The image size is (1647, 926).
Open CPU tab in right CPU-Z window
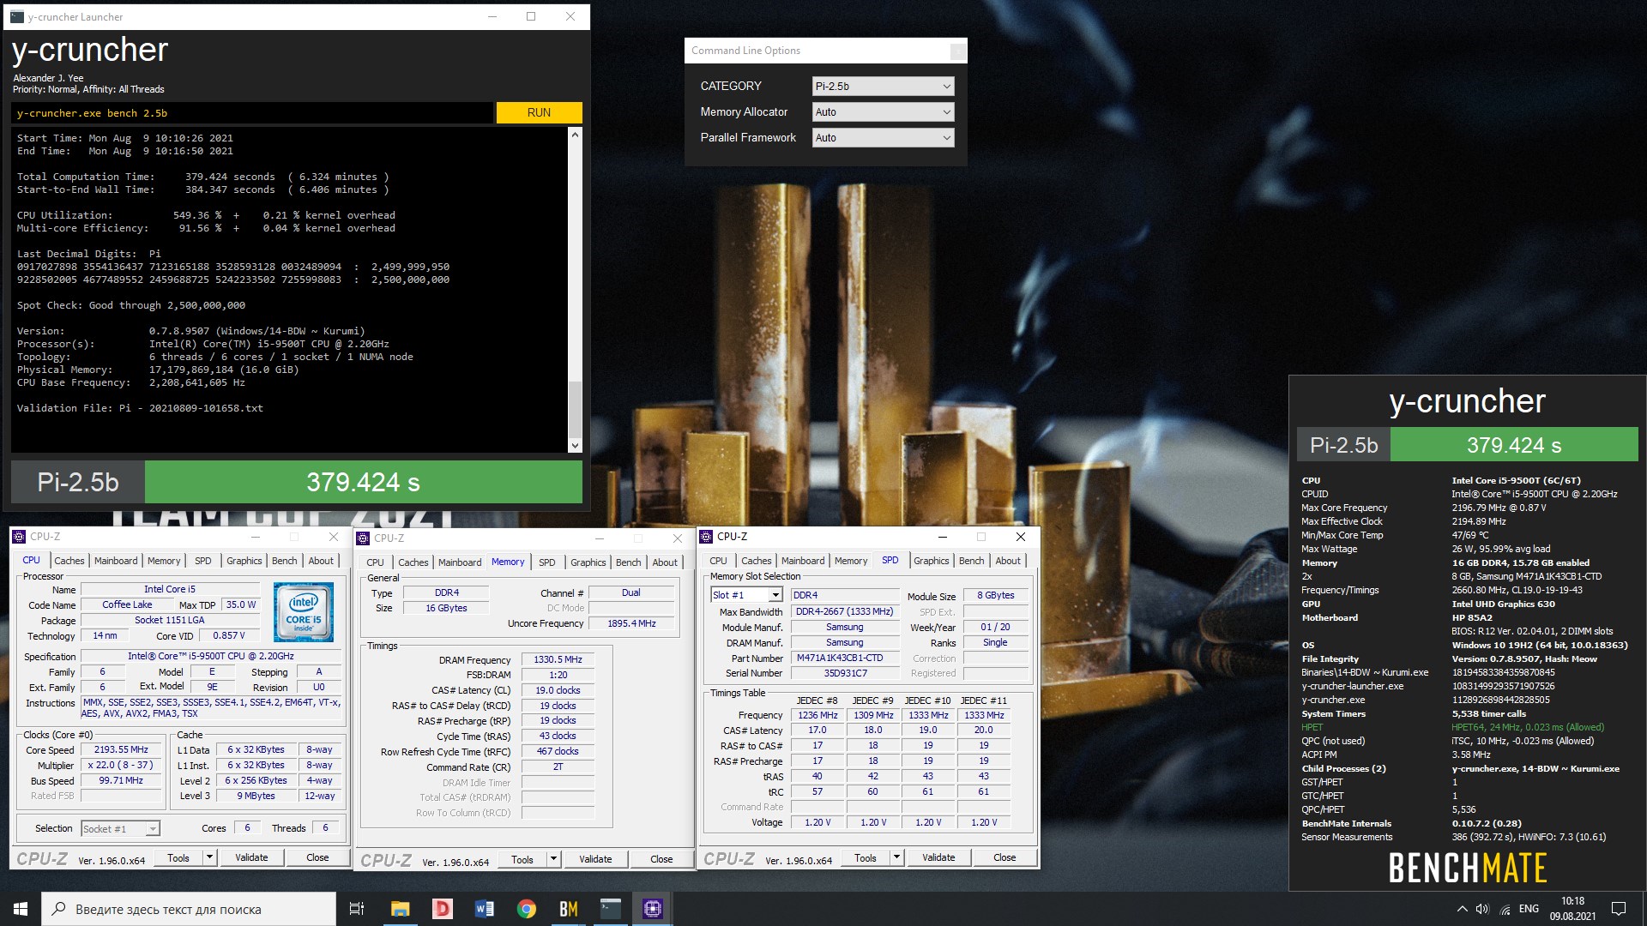click(718, 561)
